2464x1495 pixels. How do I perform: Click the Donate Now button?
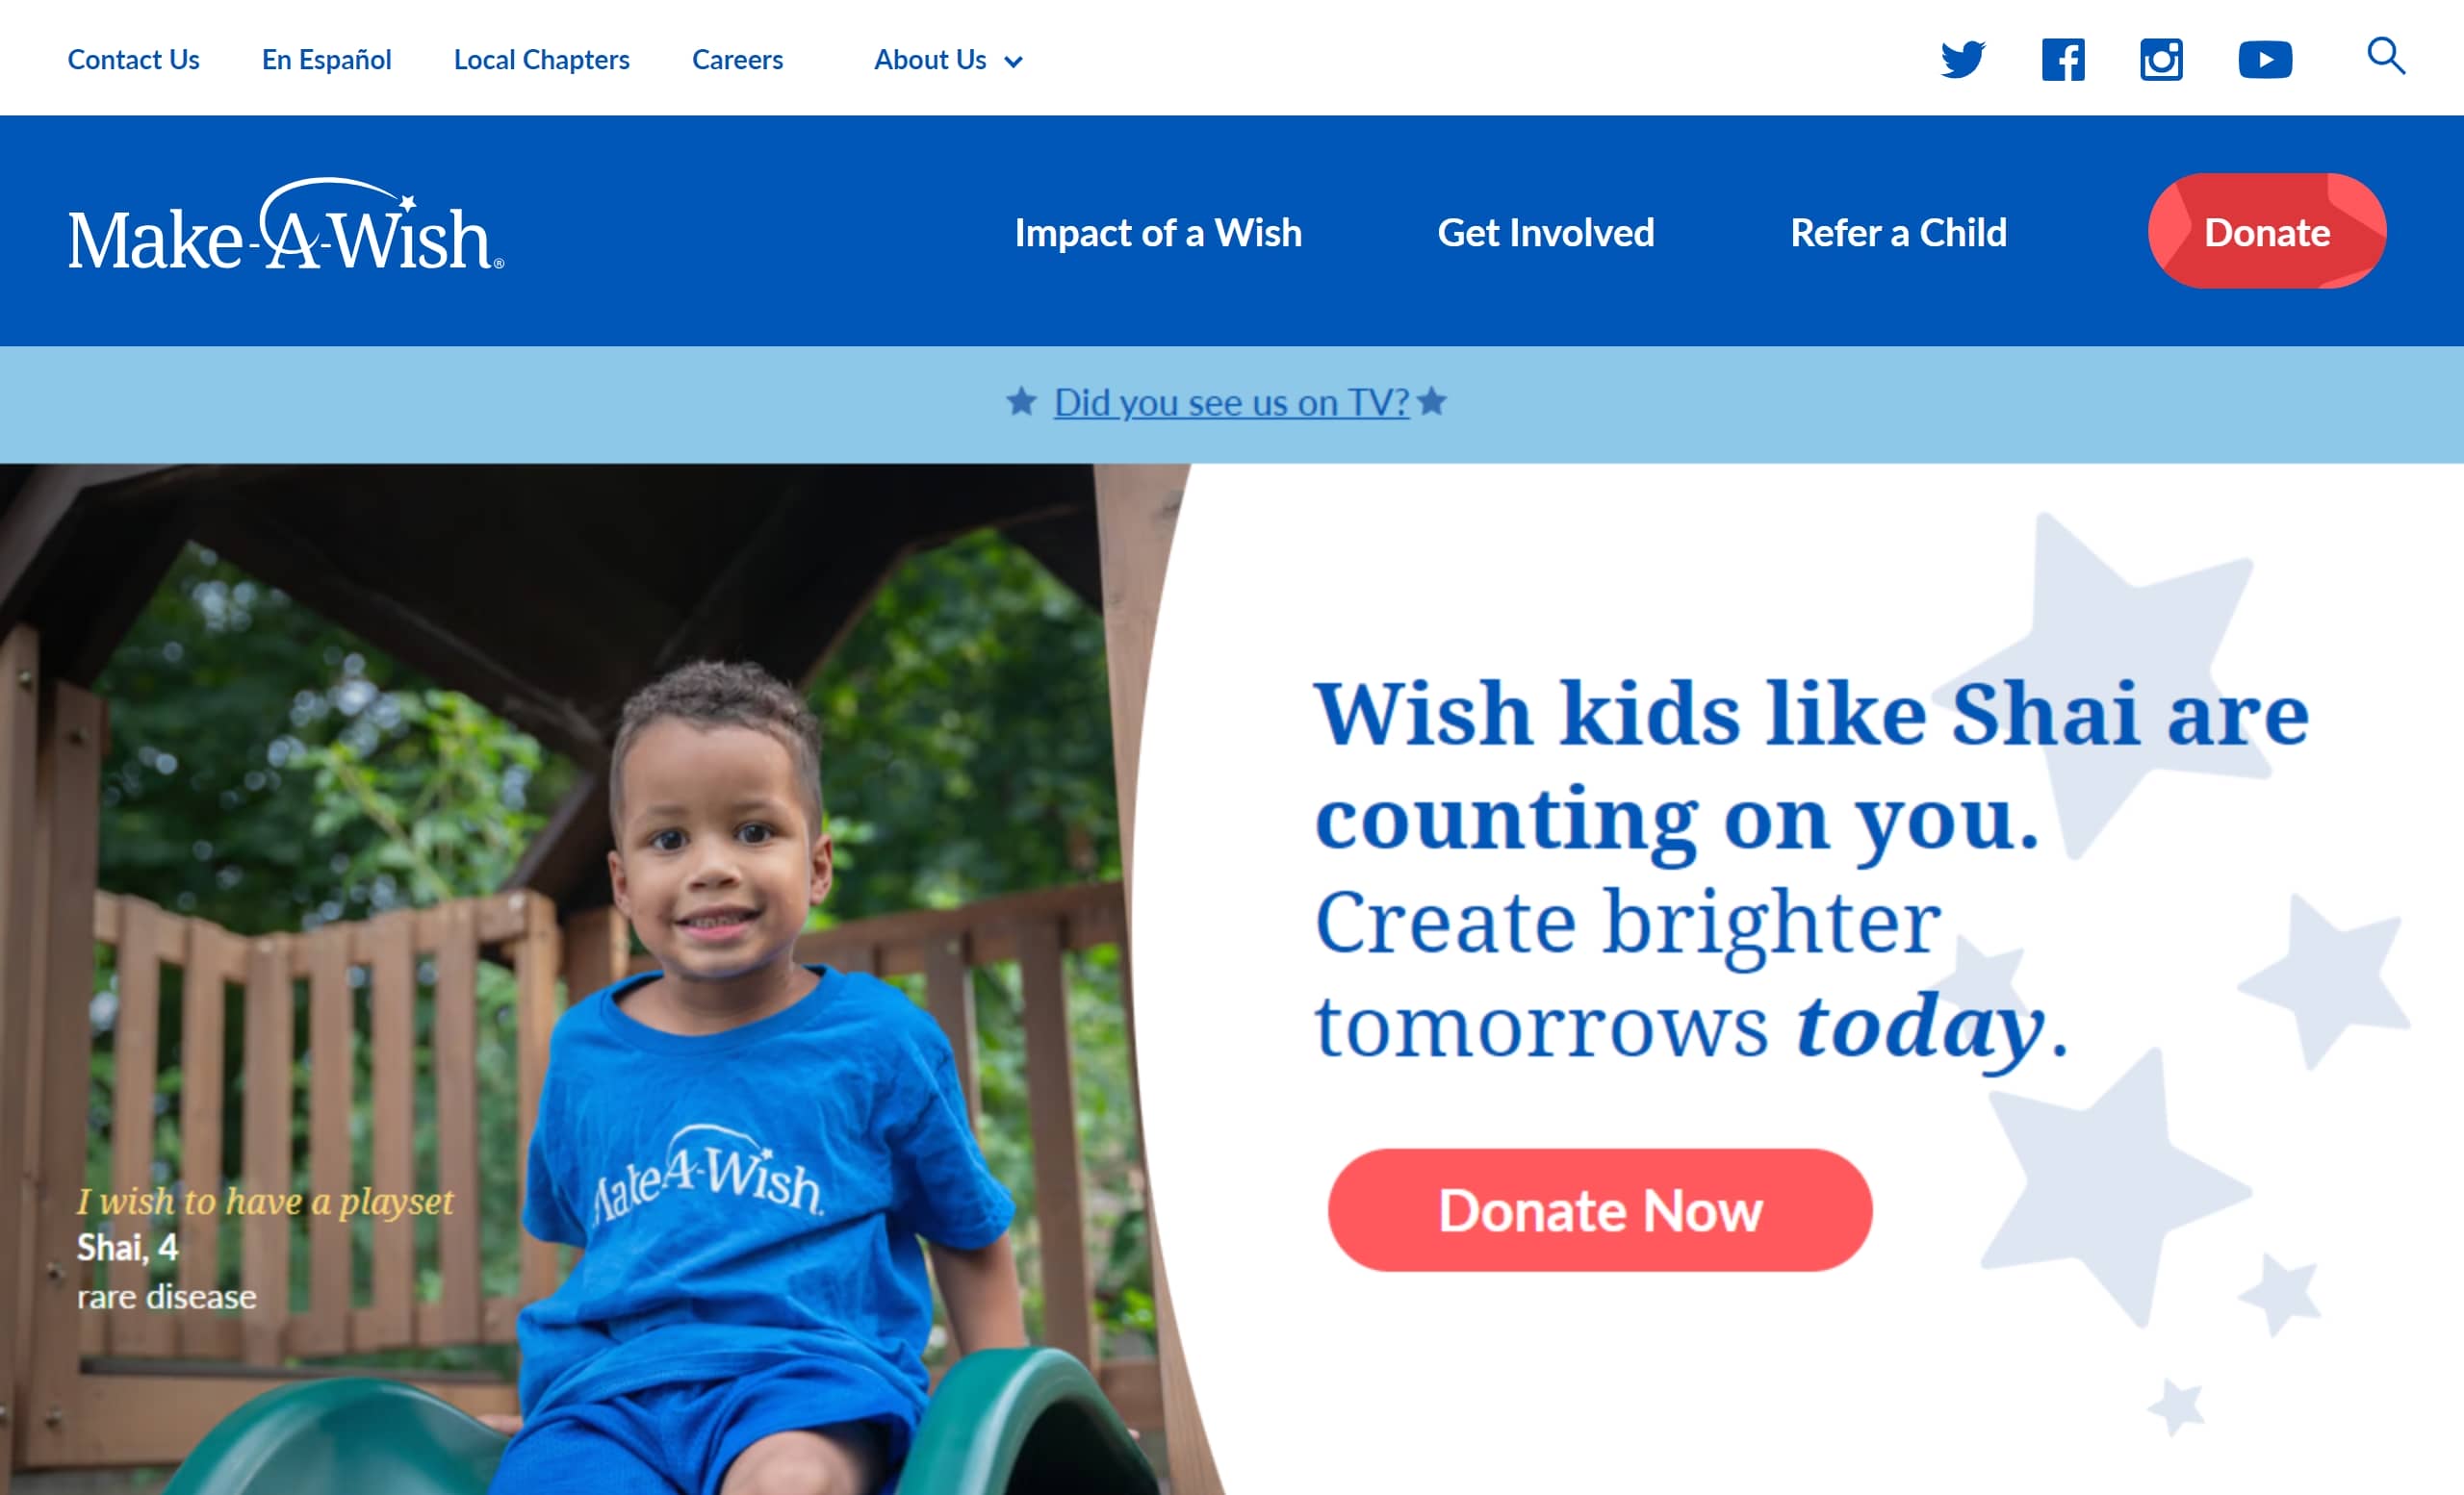(1600, 1210)
